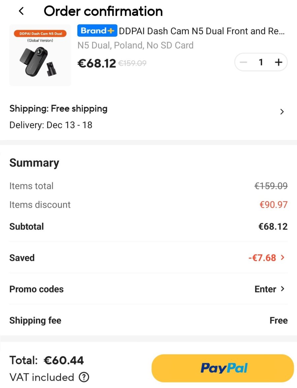The height and width of the screenshot is (388, 297).
Task: Expand the shipping options chevron
Action: coord(282,112)
